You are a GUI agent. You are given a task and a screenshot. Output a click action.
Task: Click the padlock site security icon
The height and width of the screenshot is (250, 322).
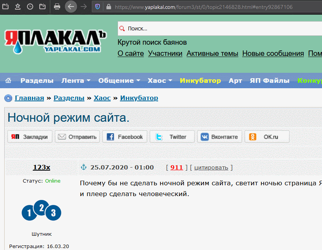coord(108,7)
